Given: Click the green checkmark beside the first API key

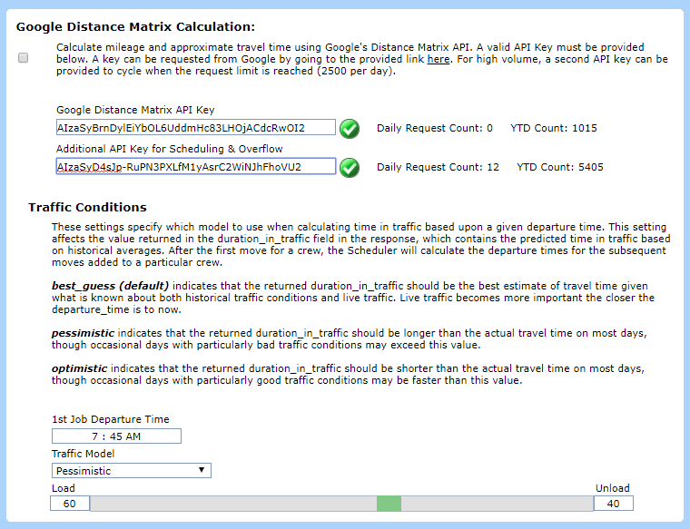Looking at the screenshot, I should click(350, 129).
